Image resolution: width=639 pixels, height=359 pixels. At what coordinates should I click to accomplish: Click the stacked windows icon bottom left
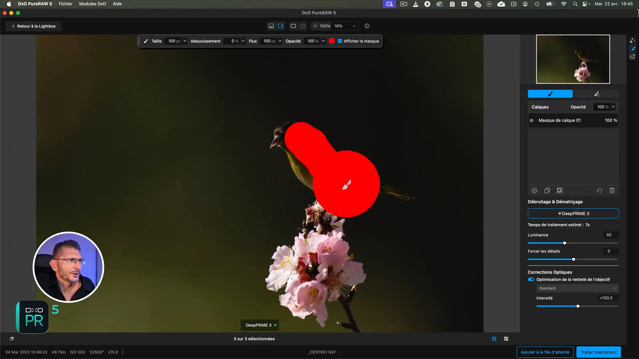(12, 339)
